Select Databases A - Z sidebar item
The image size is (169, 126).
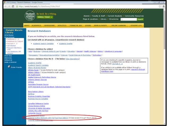(13, 39)
